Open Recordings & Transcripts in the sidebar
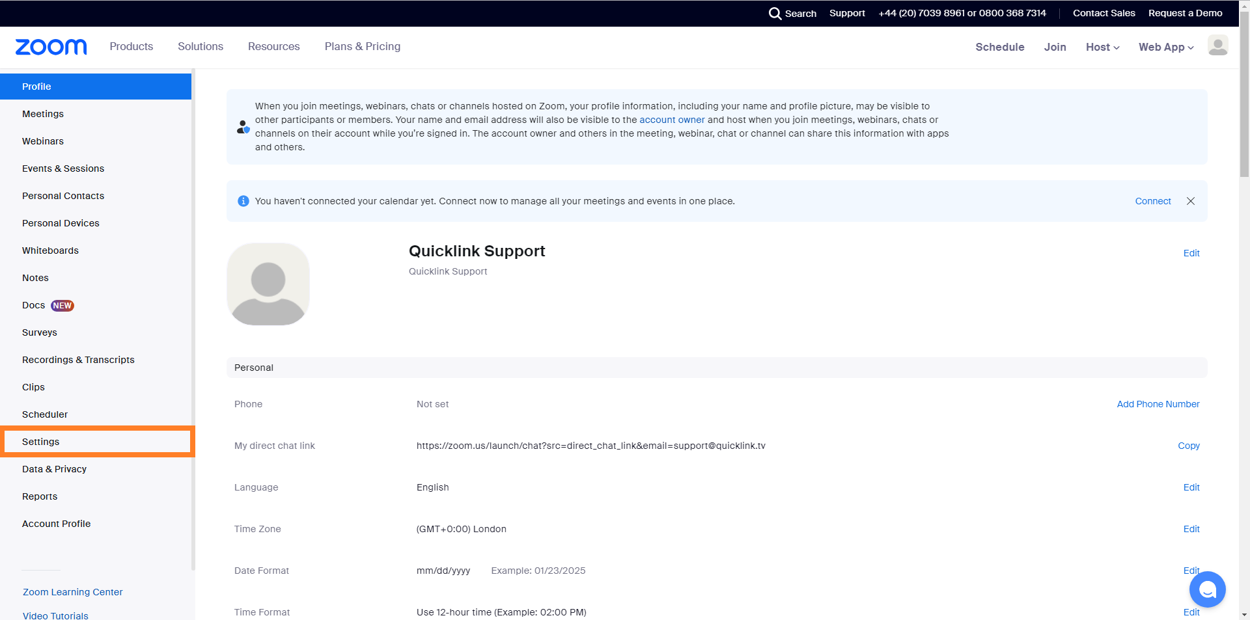1250x620 pixels. [x=96, y=360]
